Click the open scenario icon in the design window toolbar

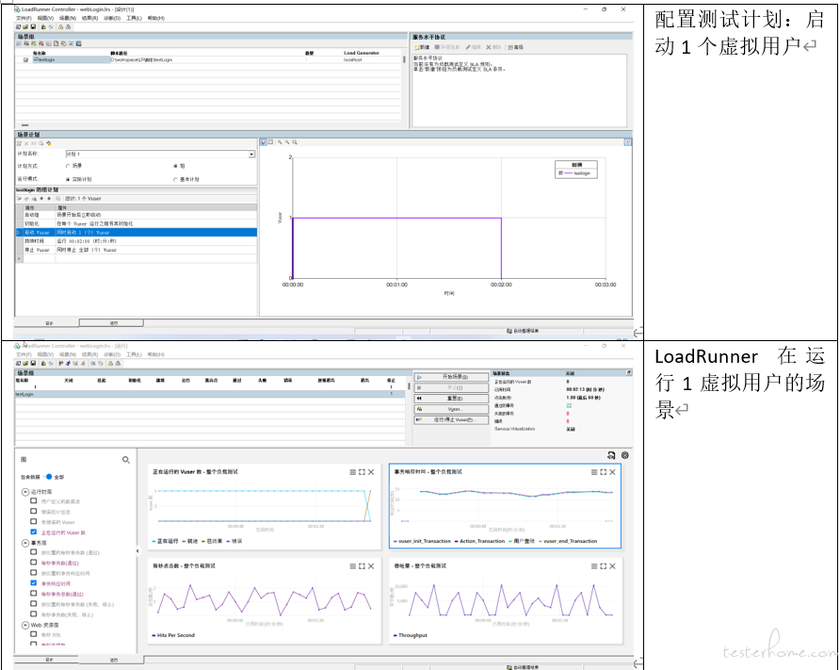coord(25,26)
